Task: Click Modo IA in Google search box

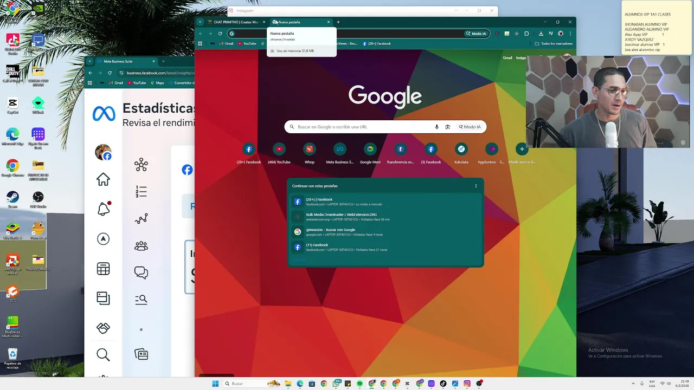Action: (470, 127)
